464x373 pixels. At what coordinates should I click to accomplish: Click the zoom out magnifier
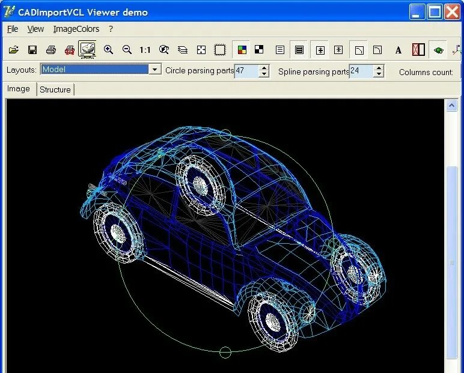(127, 49)
